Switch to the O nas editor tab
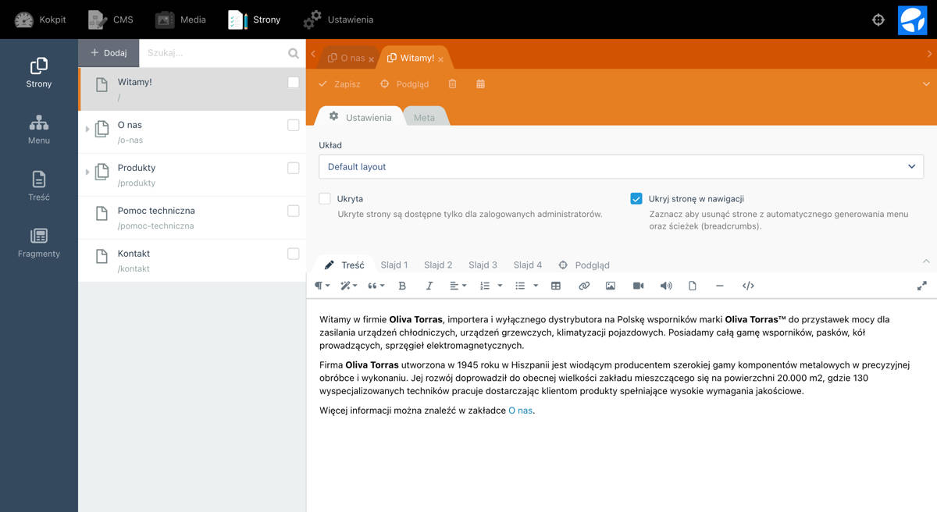Image resolution: width=937 pixels, height=512 pixels. (x=346, y=58)
